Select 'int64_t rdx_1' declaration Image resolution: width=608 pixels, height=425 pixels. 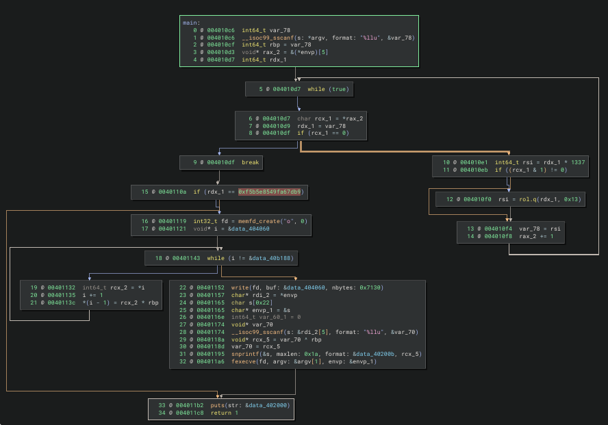[x=264, y=60]
